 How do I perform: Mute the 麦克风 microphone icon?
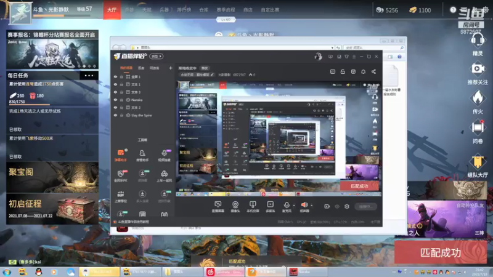point(287,205)
